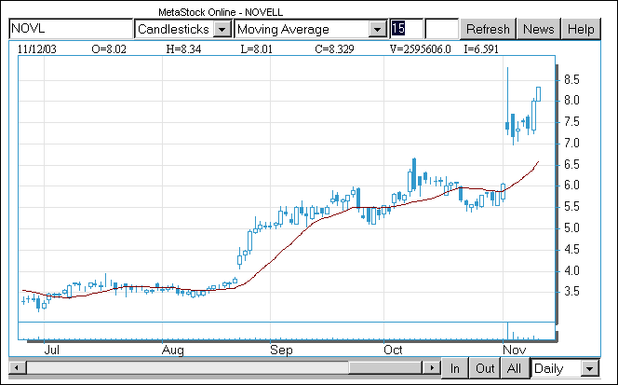The width and height of the screenshot is (618, 385).
Task: Click the C=8.329 close value
Action: pos(335,49)
